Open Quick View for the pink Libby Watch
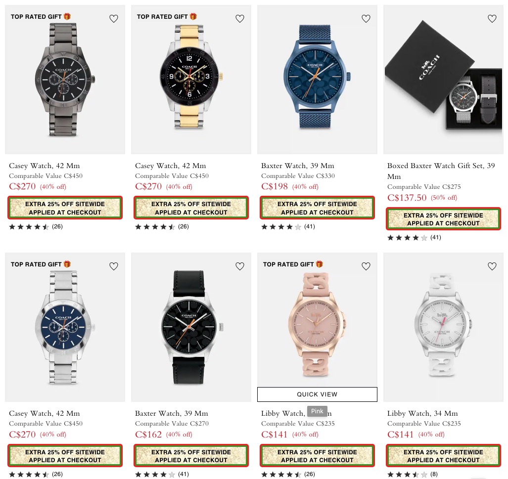 (317, 394)
